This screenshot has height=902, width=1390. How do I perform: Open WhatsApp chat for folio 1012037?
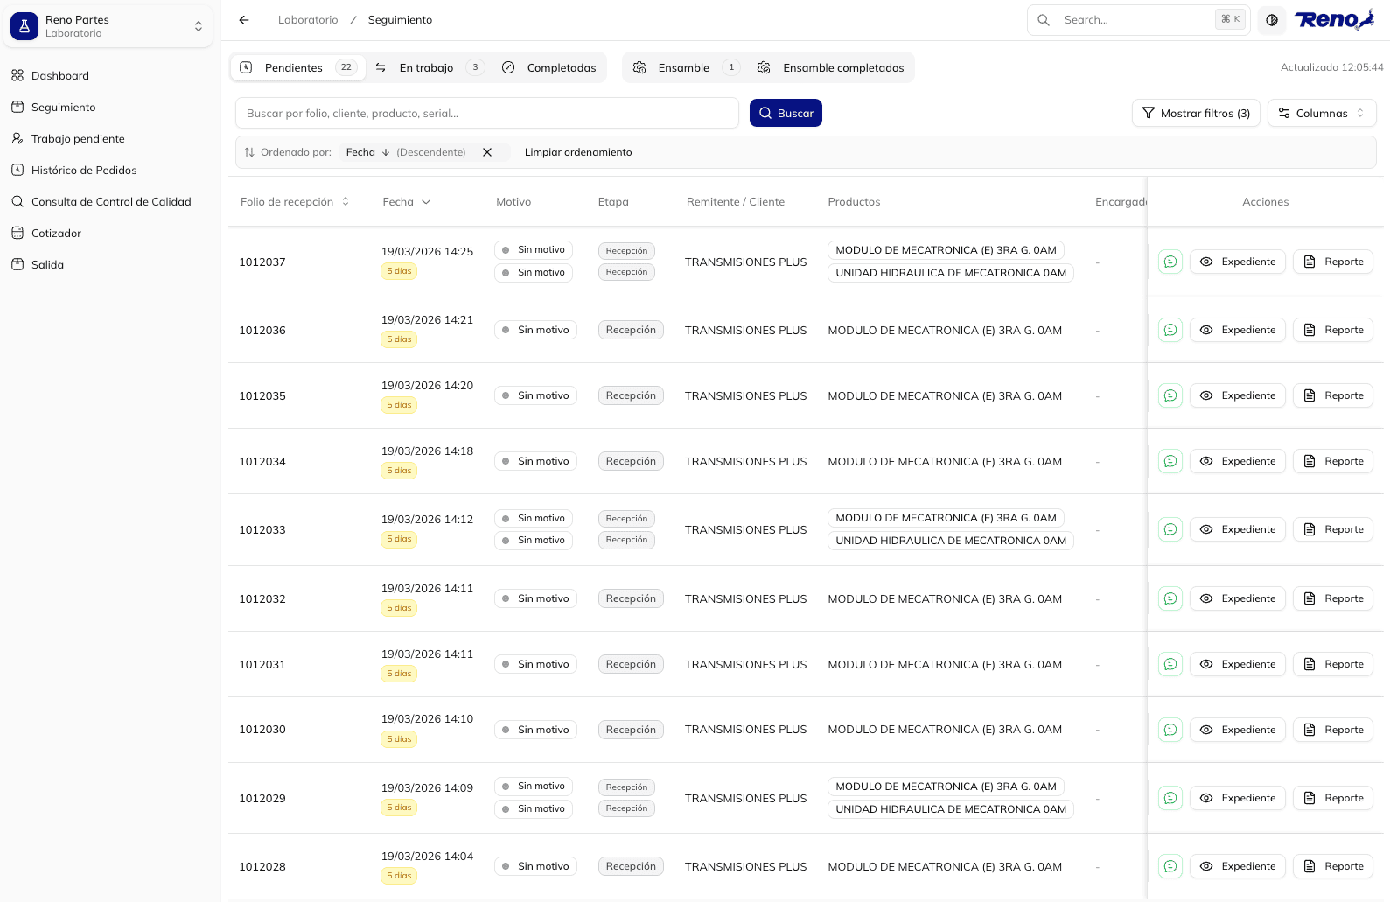[1170, 262]
